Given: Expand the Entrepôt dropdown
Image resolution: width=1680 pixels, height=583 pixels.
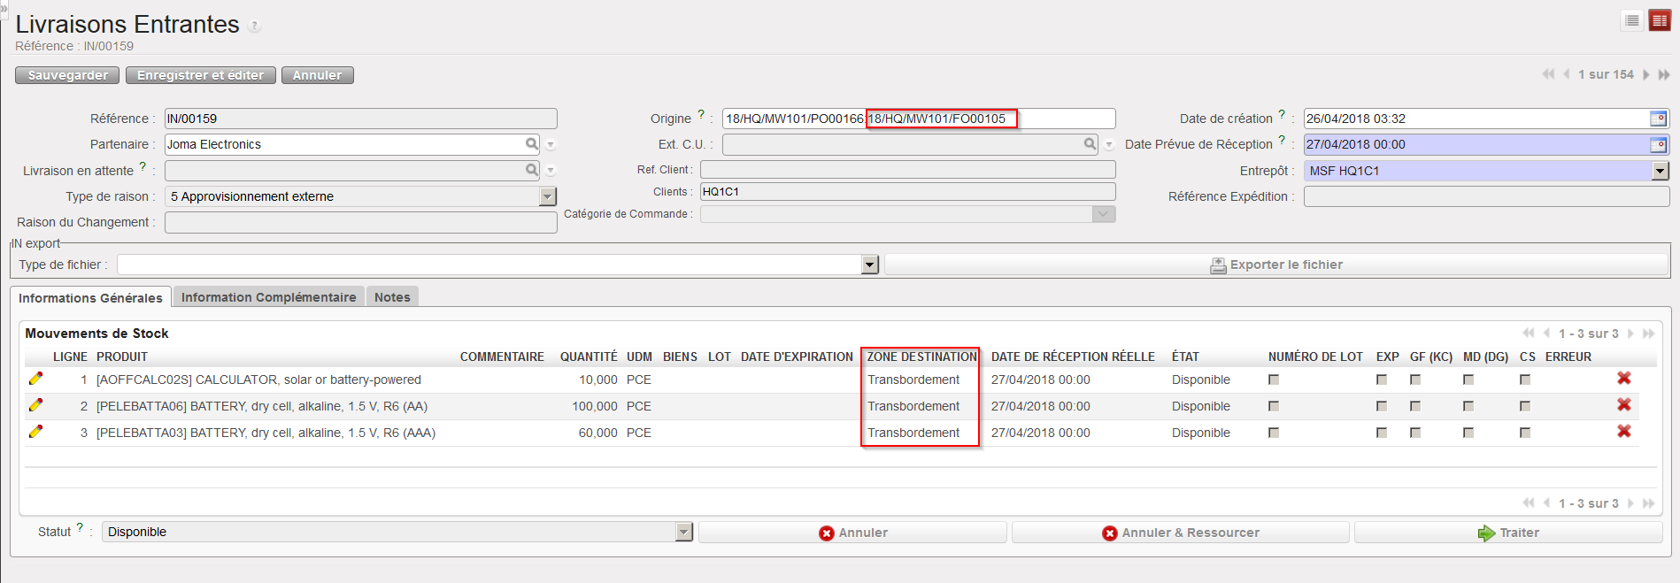Looking at the screenshot, I should [1661, 171].
